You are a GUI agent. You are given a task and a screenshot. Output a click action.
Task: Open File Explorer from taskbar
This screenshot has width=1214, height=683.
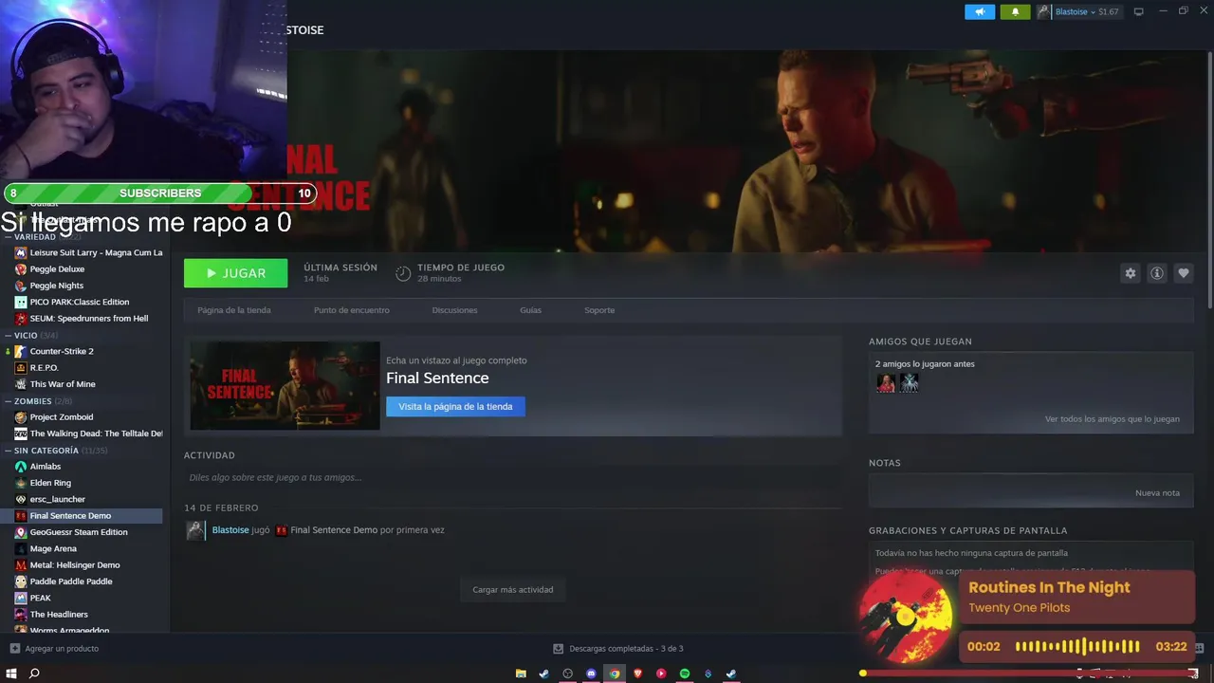click(521, 674)
